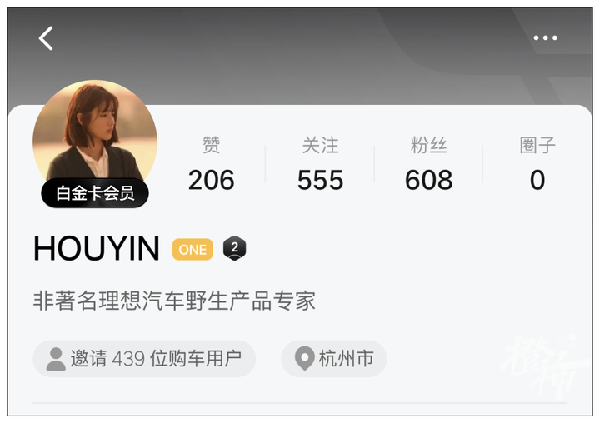Image resolution: width=600 pixels, height=423 pixels.
Task: Tap the person icon in invite pill
Action: 56,359
